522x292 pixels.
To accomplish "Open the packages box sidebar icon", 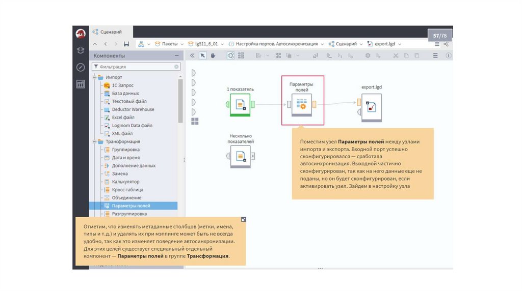I will (x=81, y=50).
